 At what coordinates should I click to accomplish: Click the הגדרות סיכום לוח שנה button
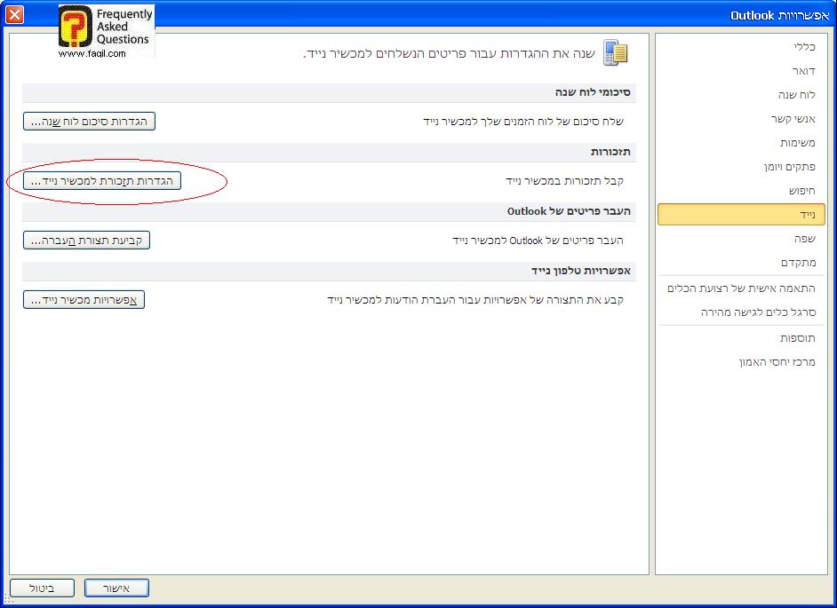point(89,122)
